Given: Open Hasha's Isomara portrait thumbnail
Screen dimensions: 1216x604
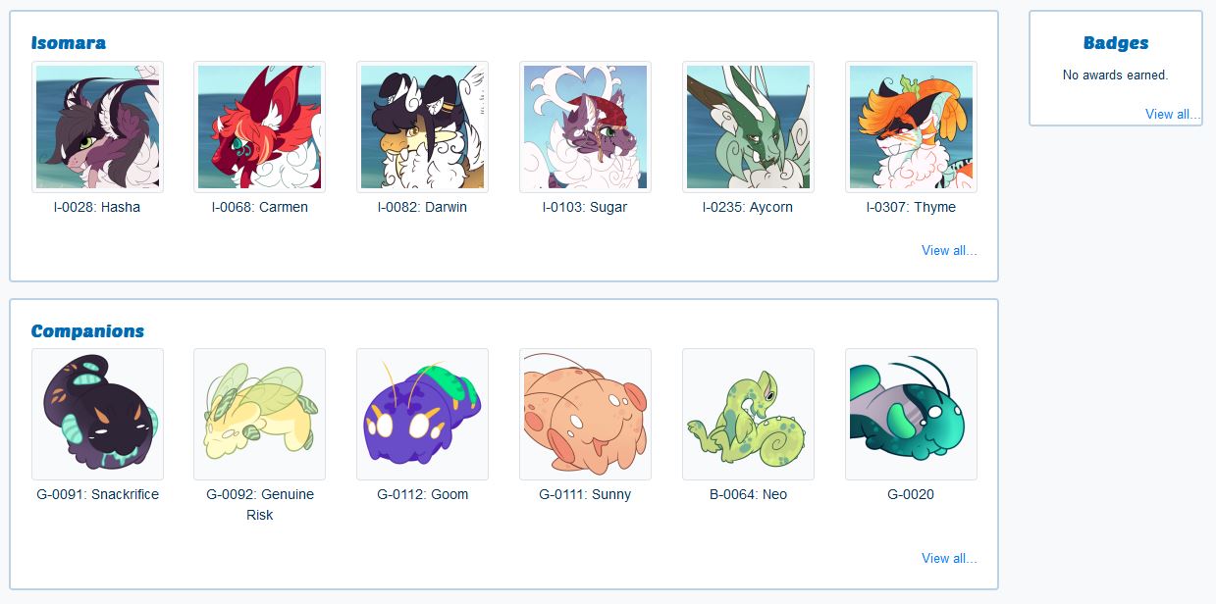Looking at the screenshot, I should (97, 126).
